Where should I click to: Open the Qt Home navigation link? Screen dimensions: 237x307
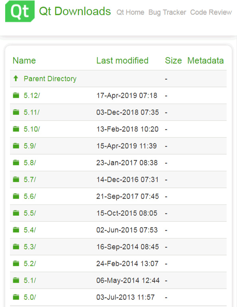pyautogui.click(x=130, y=12)
